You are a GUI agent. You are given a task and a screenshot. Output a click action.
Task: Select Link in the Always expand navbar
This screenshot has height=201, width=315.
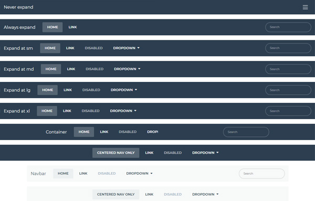pyautogui.click(x=72, y=27)
